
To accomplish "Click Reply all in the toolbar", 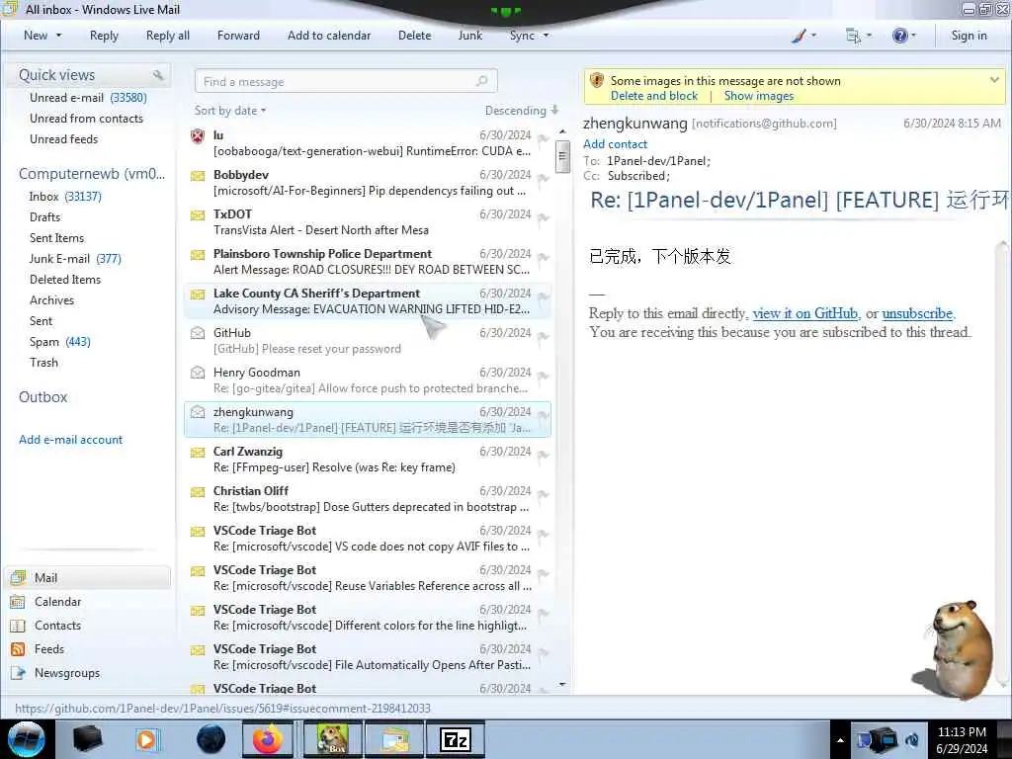I will [168, 36].
